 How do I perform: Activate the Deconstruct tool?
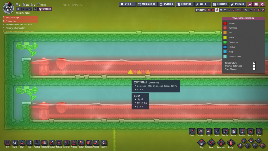point(221,142)
